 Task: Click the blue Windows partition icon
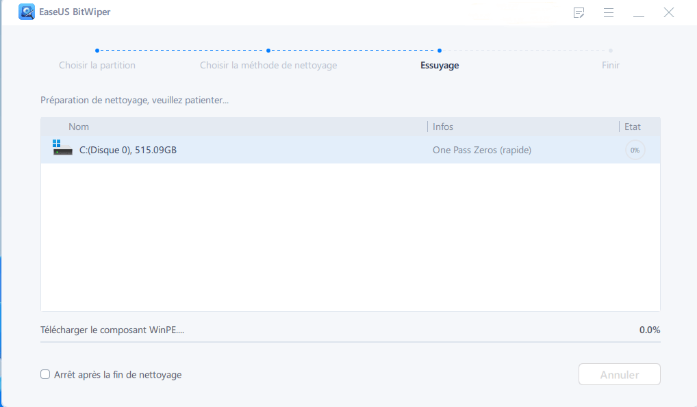58,144
